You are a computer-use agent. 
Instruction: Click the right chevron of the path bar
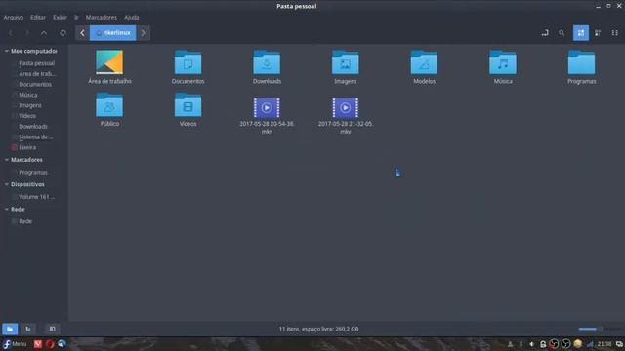(x=144, y=33)
